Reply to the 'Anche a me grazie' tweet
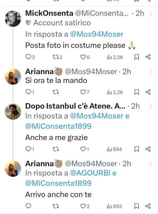Screen dimensions: 158x214 tap(30, 149)
